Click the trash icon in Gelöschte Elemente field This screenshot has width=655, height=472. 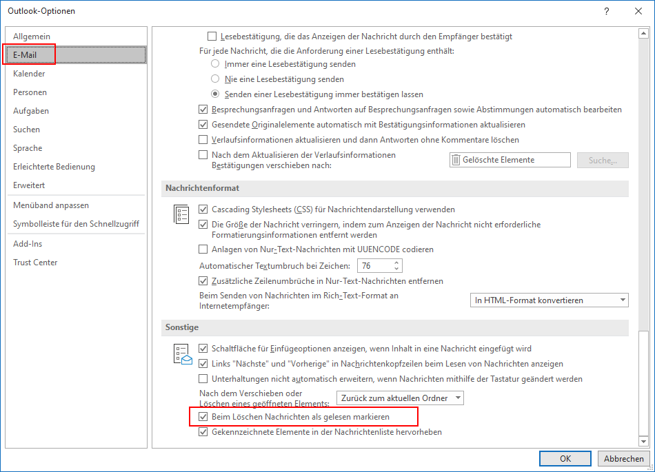click(x=456, y=160)
